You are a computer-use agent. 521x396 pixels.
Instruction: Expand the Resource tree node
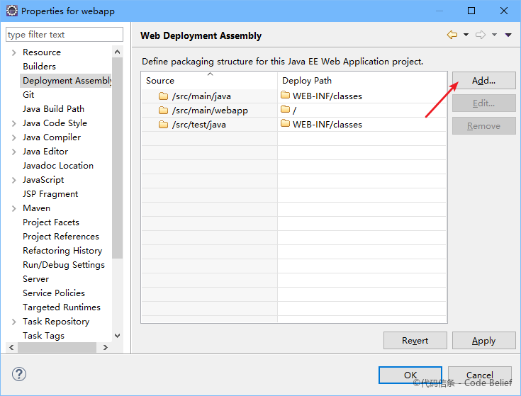pos(13,52)
